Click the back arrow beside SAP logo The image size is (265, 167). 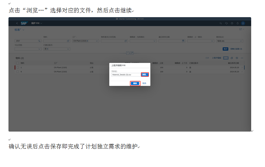point(17,23)
